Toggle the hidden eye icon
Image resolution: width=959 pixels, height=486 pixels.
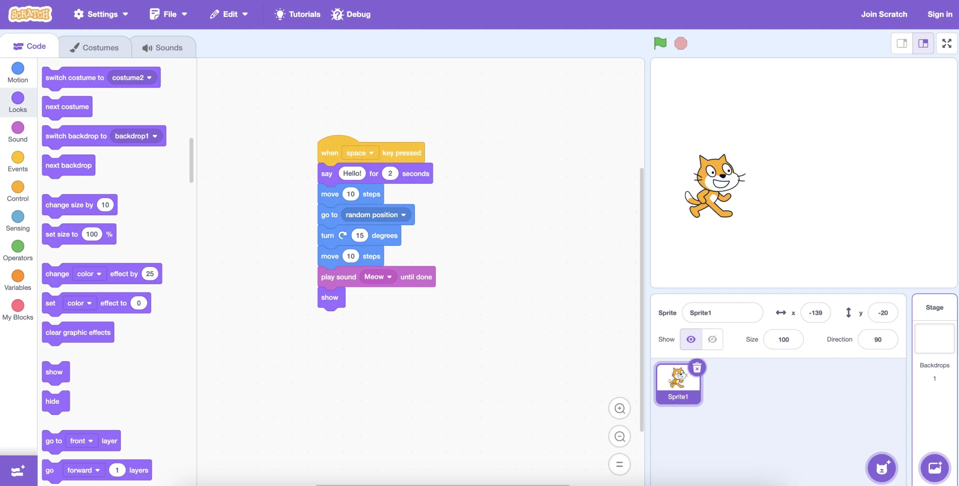(x=712, y=339)
